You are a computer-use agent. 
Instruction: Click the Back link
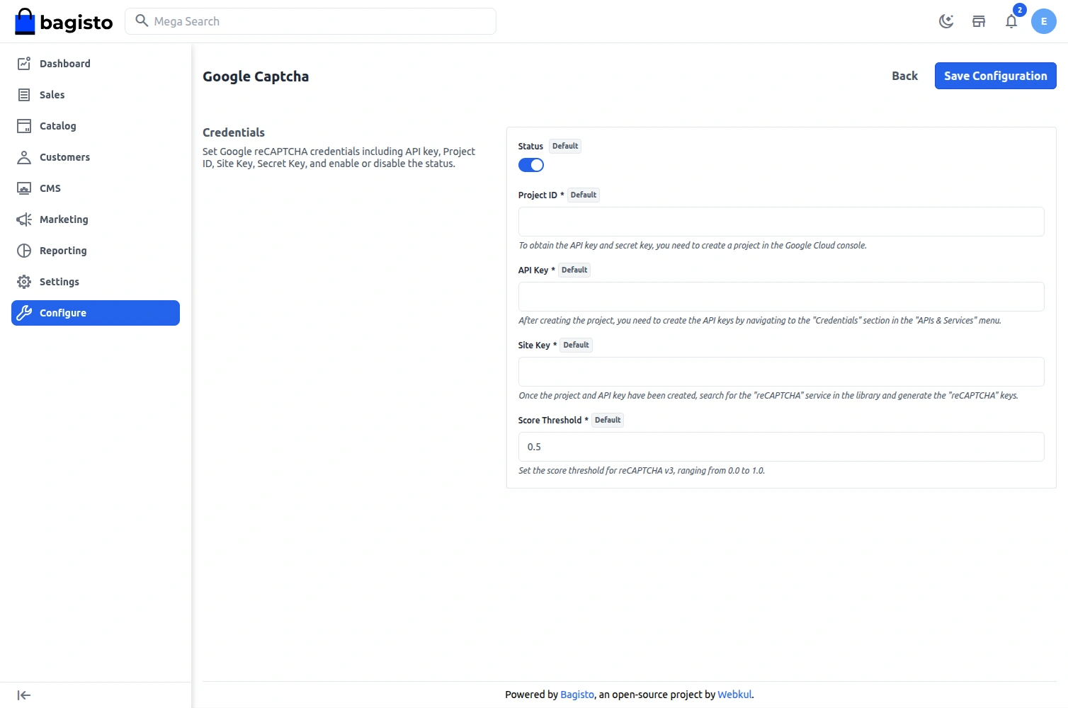pos(904,76)
